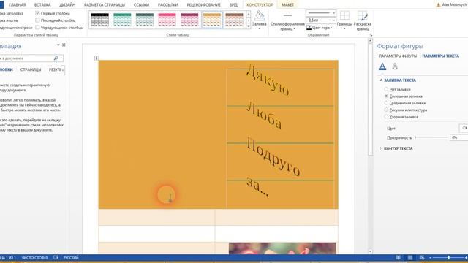Image resolution: width=468 pixels, height=263 pixels.
Task: Click the Цвет пера pen color icon
Action: (x=309, y=28)
